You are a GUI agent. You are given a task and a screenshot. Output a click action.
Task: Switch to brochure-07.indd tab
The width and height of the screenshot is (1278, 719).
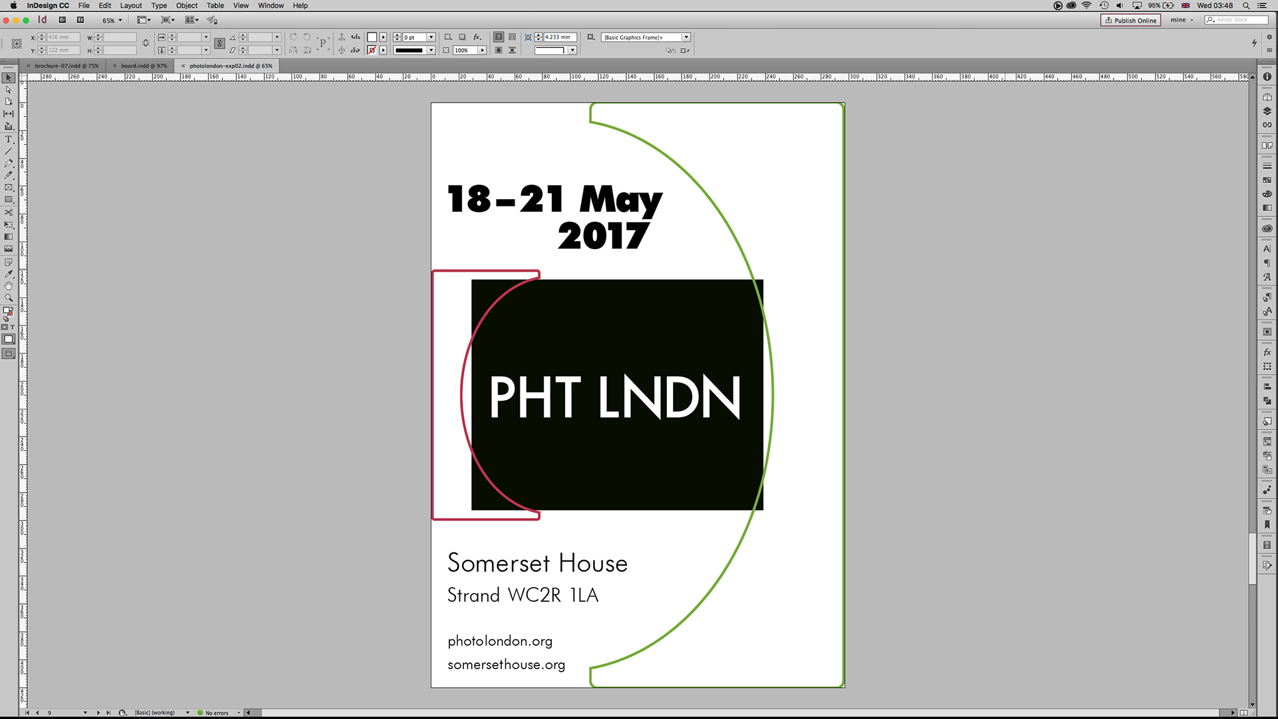pos(66,66)
